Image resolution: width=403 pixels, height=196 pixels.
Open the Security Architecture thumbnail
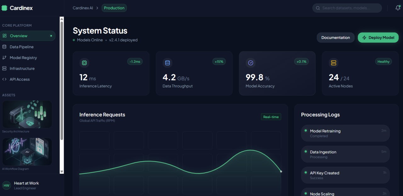coord(27,114)
